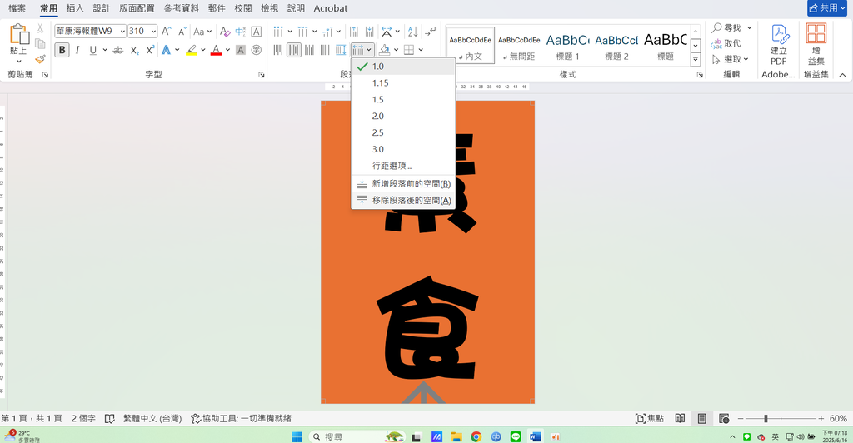
Task: Toggle justify alignment button
Action: pos(325,50)
